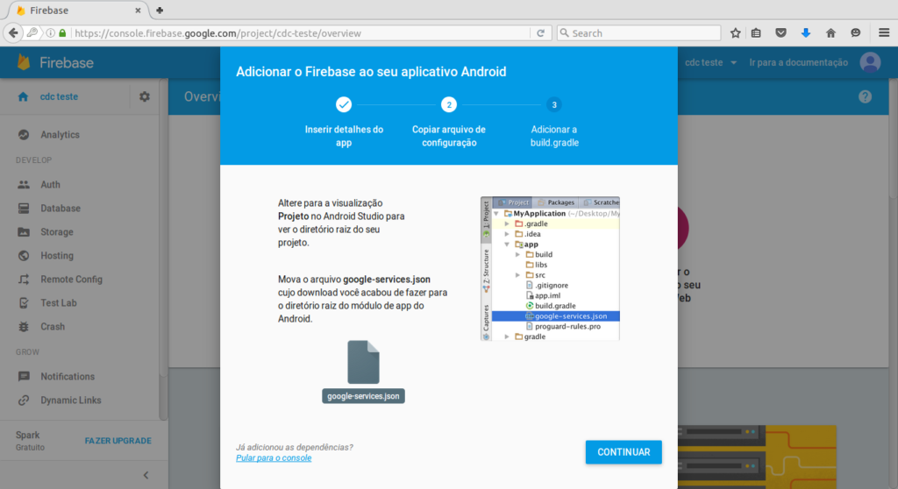
Task: Select the Firebase browser tab
Action: (78, 11)
